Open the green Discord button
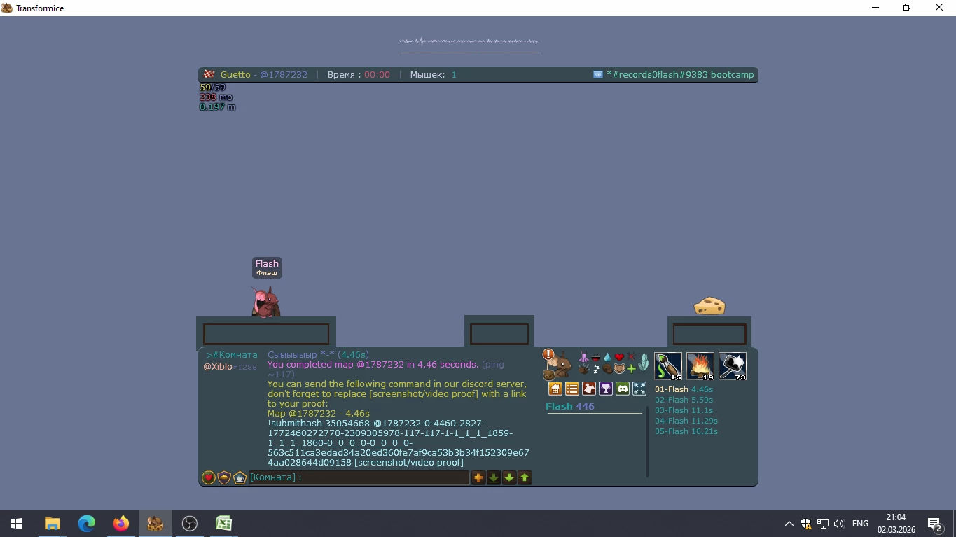Image resolution: width=956 pixels, height=537 pixels. (x=623, y=389)
